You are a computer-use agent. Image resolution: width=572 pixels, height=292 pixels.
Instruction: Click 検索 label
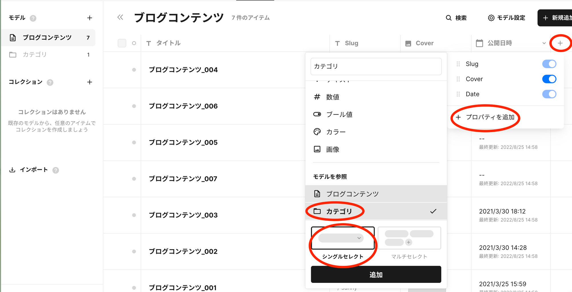click(461, 18)
